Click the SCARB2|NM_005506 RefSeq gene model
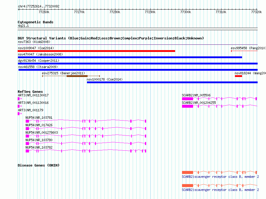 (x=219, y=99)
